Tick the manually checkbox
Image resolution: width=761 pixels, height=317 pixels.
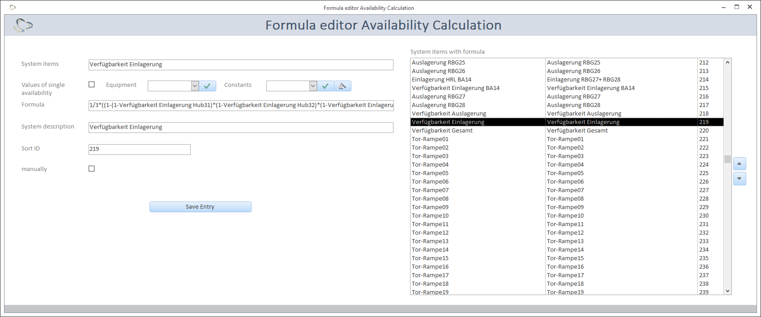click(92, 169)
